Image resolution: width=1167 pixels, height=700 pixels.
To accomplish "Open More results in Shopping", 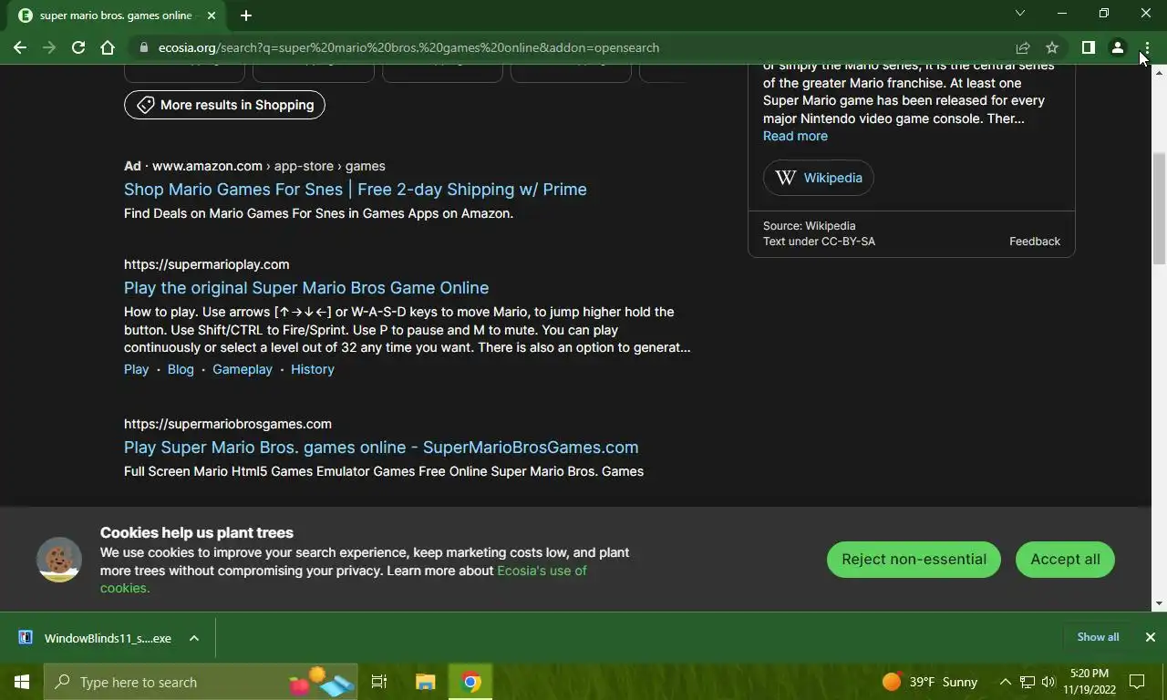I will tap(224, 105).
